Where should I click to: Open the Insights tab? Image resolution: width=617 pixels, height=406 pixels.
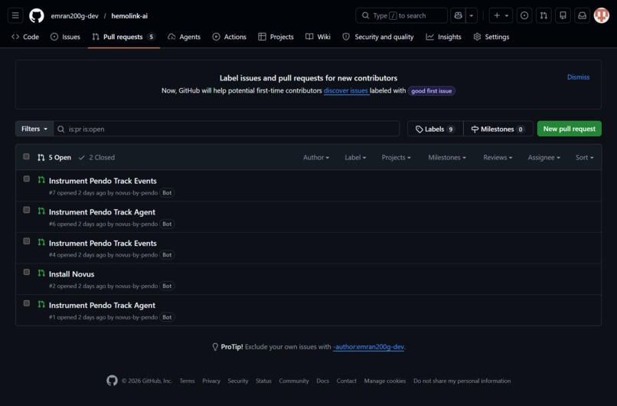pyautogui.click(x=443, y=37)
